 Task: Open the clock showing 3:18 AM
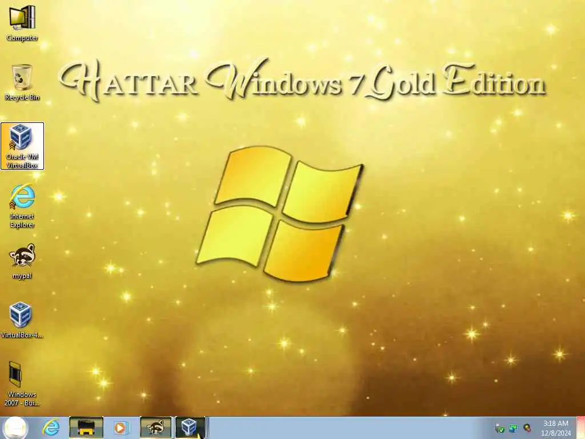[x=556, y=428]
